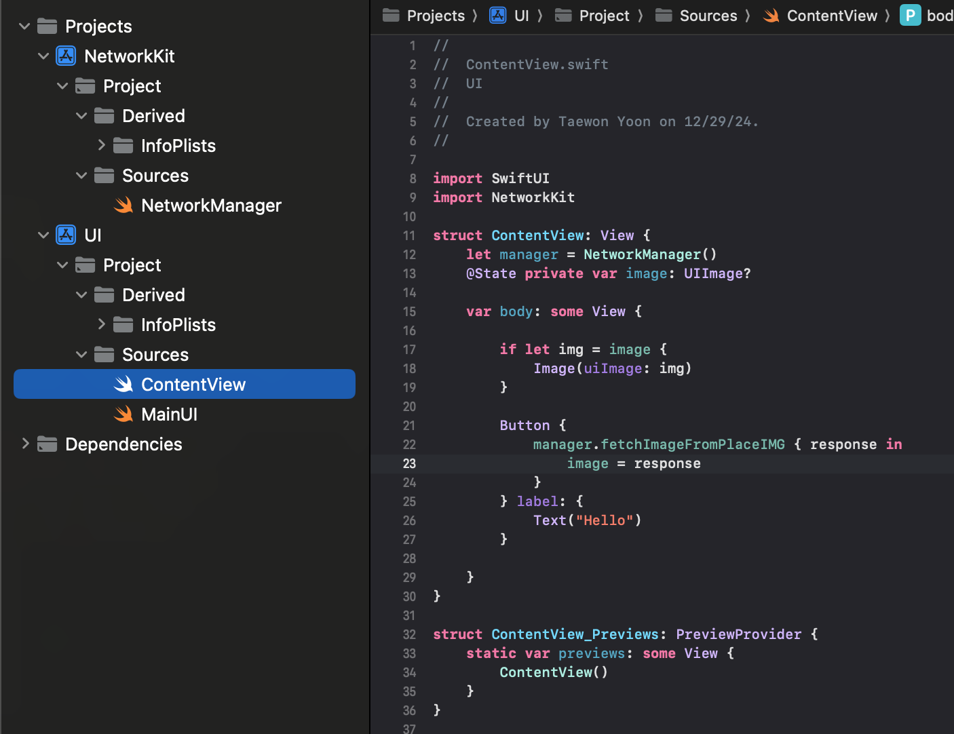The image size is (954, 734).
Task: Click PreviewProvider in the code
Action: [x=739, y=634]
